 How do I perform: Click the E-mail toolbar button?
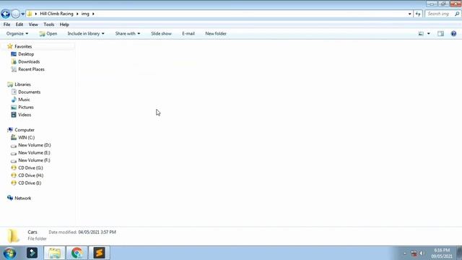188,34
